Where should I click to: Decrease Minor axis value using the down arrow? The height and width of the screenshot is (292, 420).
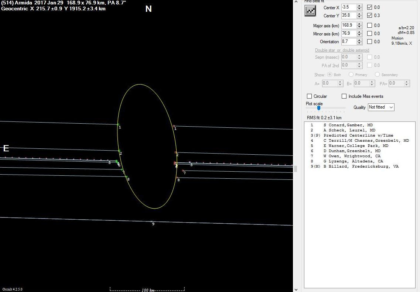(359, 35)
